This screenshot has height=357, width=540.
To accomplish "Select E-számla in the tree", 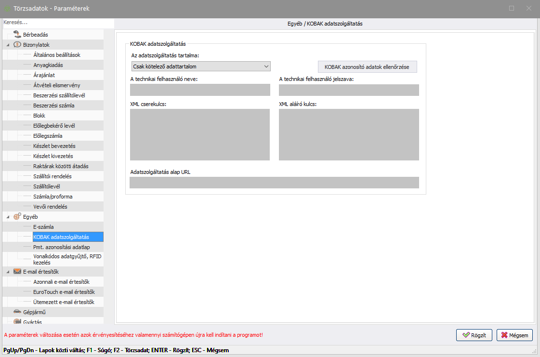I will point(43,227).
